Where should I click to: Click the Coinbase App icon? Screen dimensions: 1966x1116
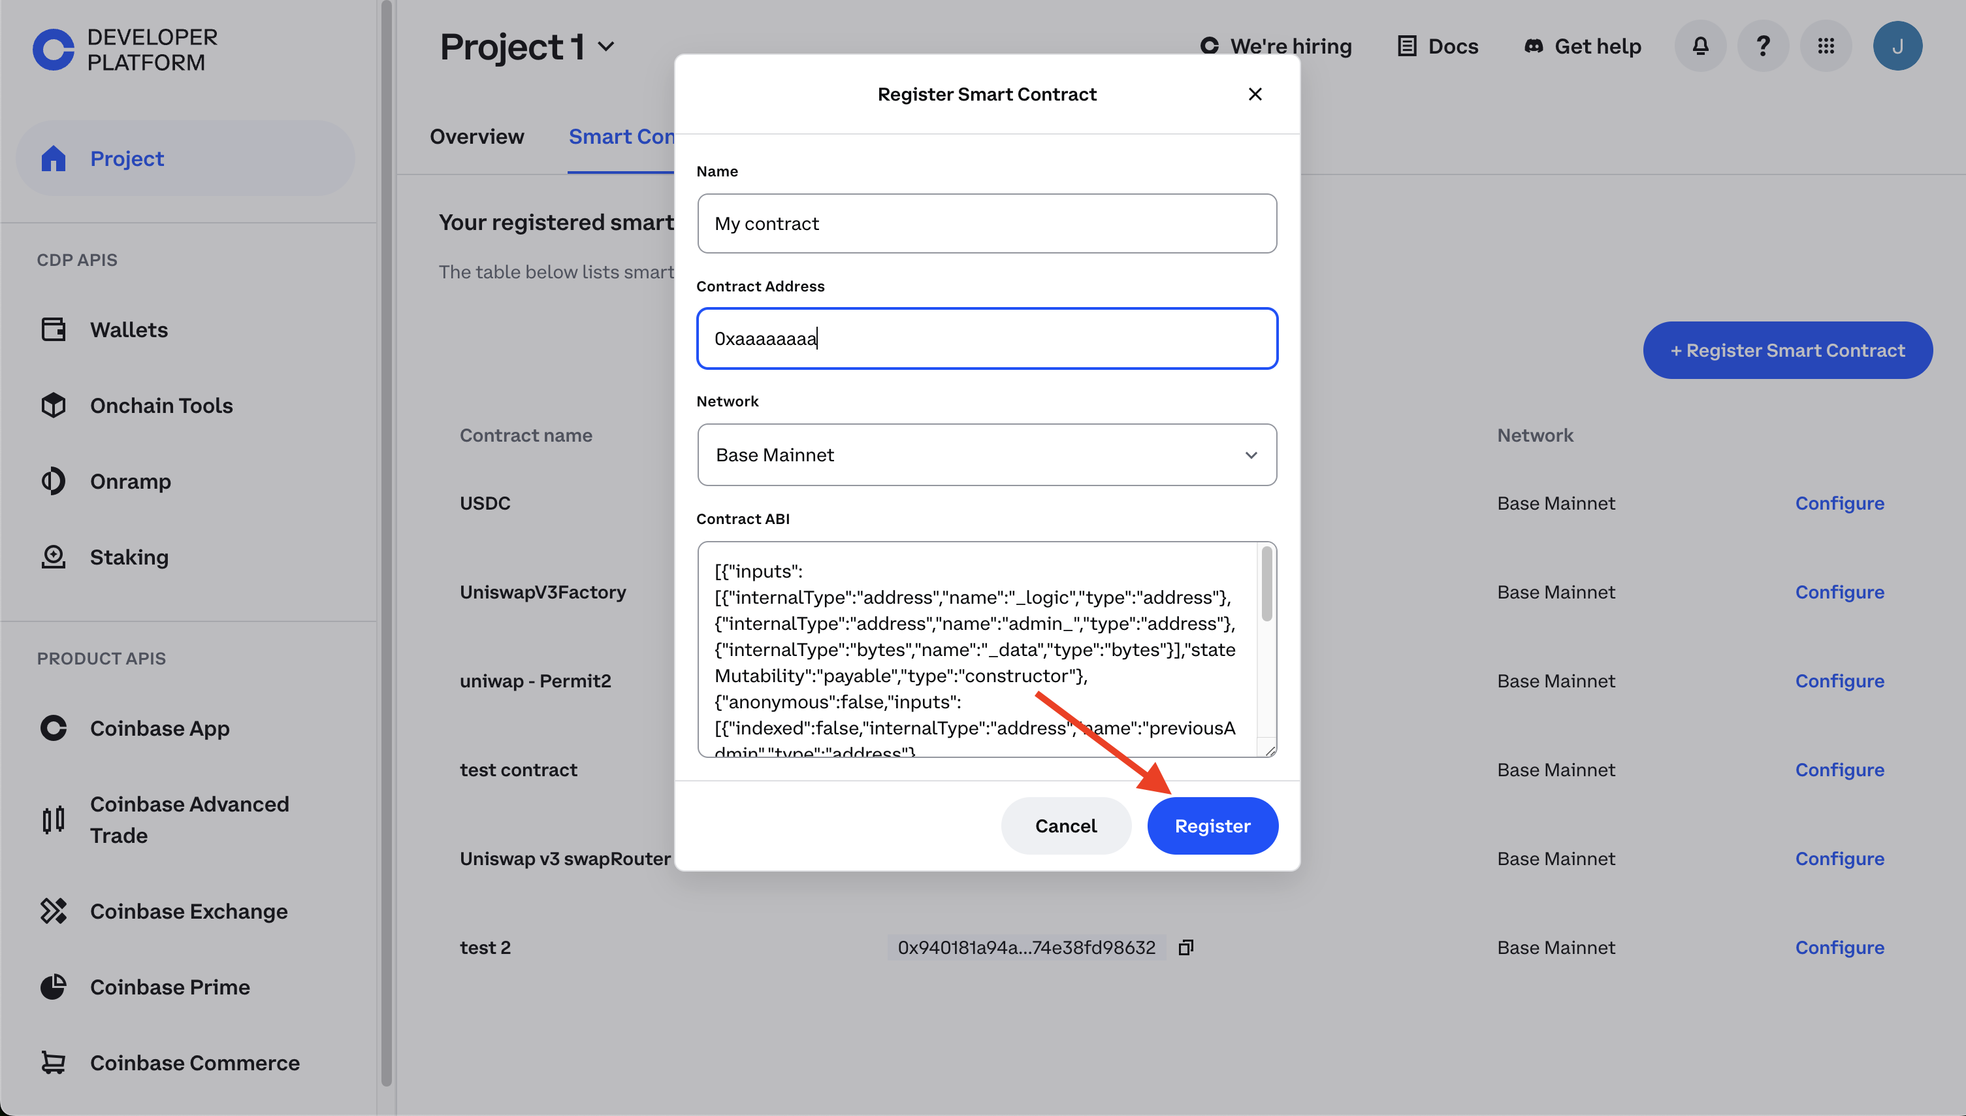tap(53, 728)
